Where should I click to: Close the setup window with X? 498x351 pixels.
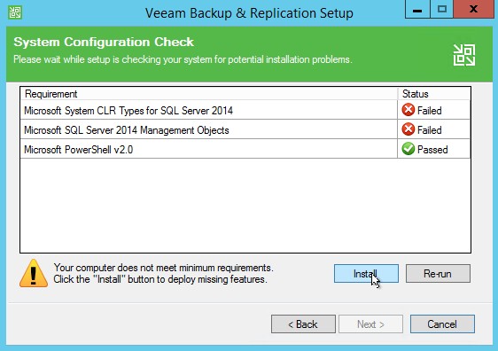473,10
